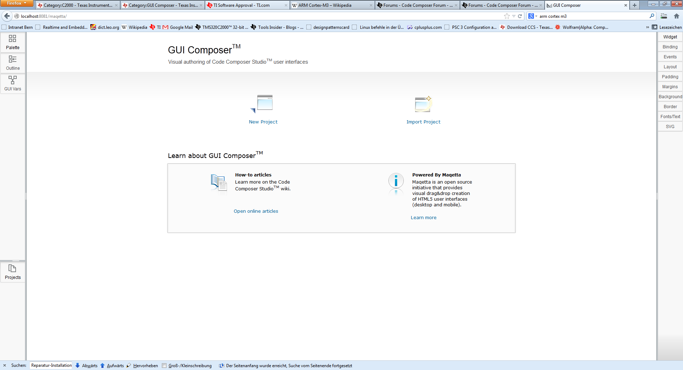Reload the page

pyautogui.click(x=520, y=16)
